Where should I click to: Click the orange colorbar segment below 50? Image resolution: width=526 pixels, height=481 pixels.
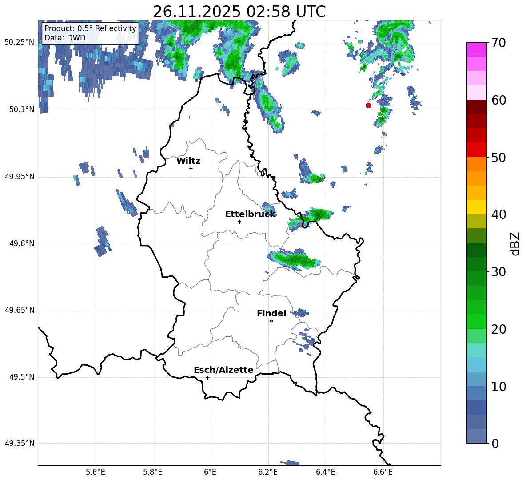476,164
